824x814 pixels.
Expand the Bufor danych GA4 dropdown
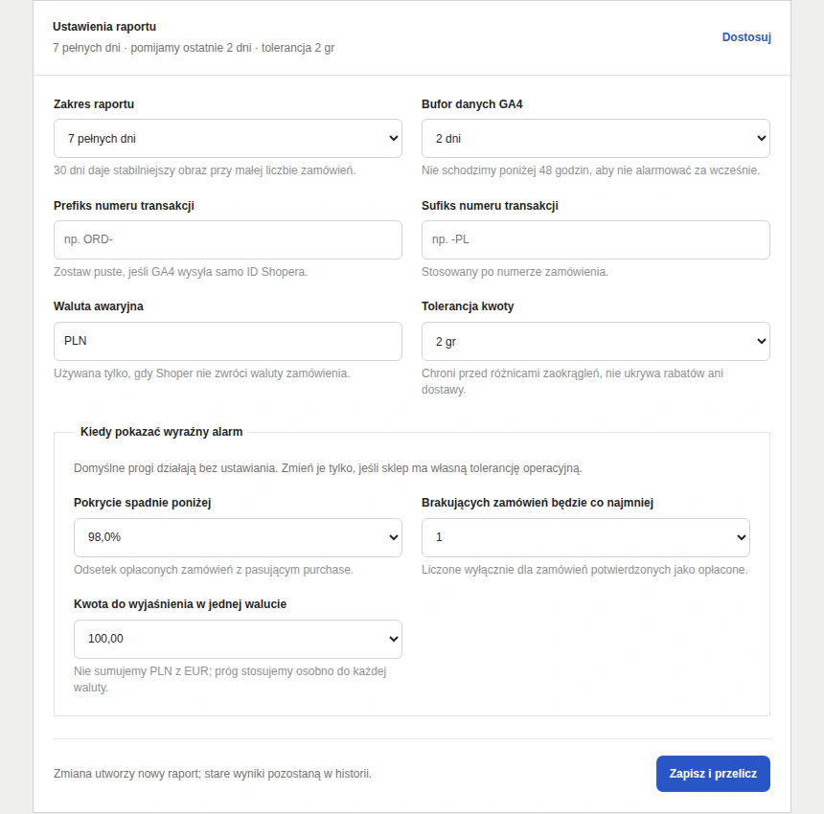click(595, 138)
